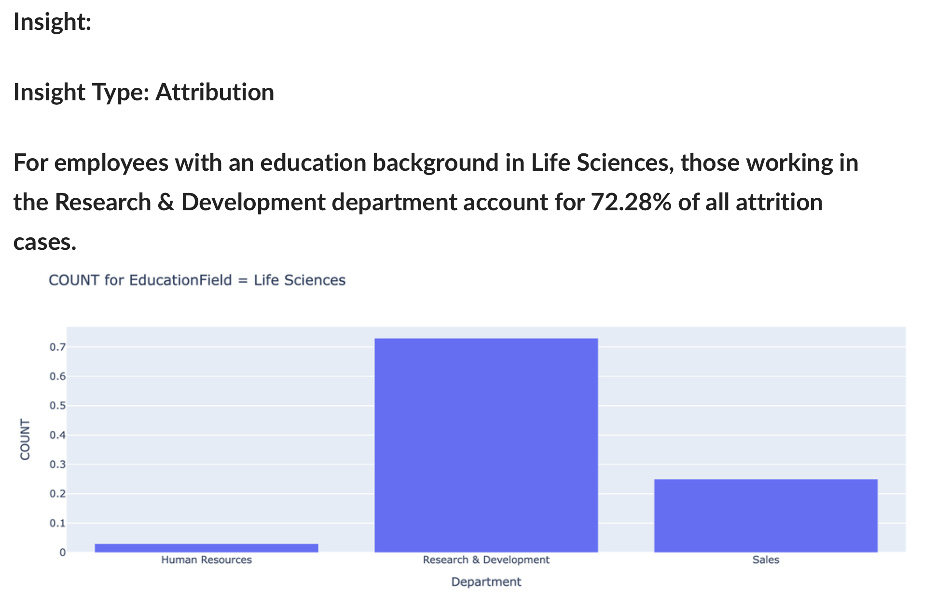Click the 'Department' x-axis title
This screenshot has width=936, height=601.
[486, 582]
